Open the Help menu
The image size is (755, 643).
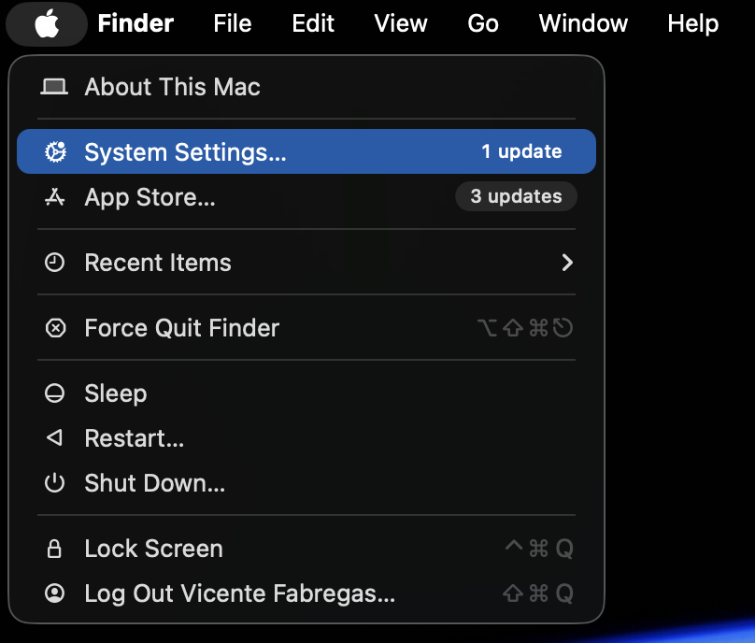click(693, 23)
